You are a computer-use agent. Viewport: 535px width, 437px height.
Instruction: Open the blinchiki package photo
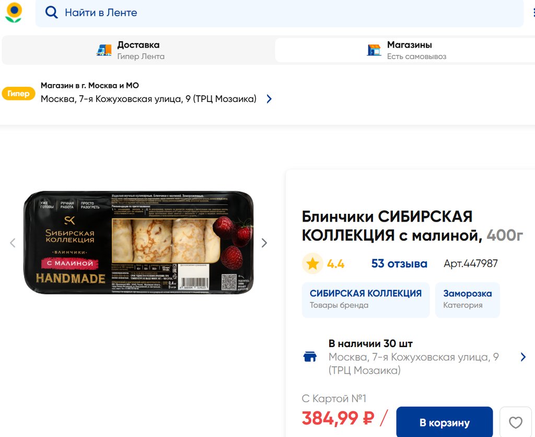tap(138, 243)
